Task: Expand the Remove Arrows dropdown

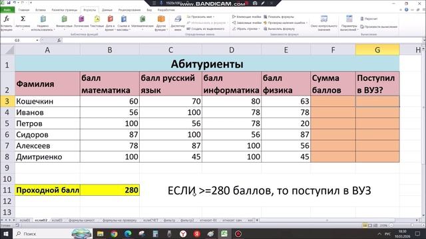Action: click(x=259, y=29)
